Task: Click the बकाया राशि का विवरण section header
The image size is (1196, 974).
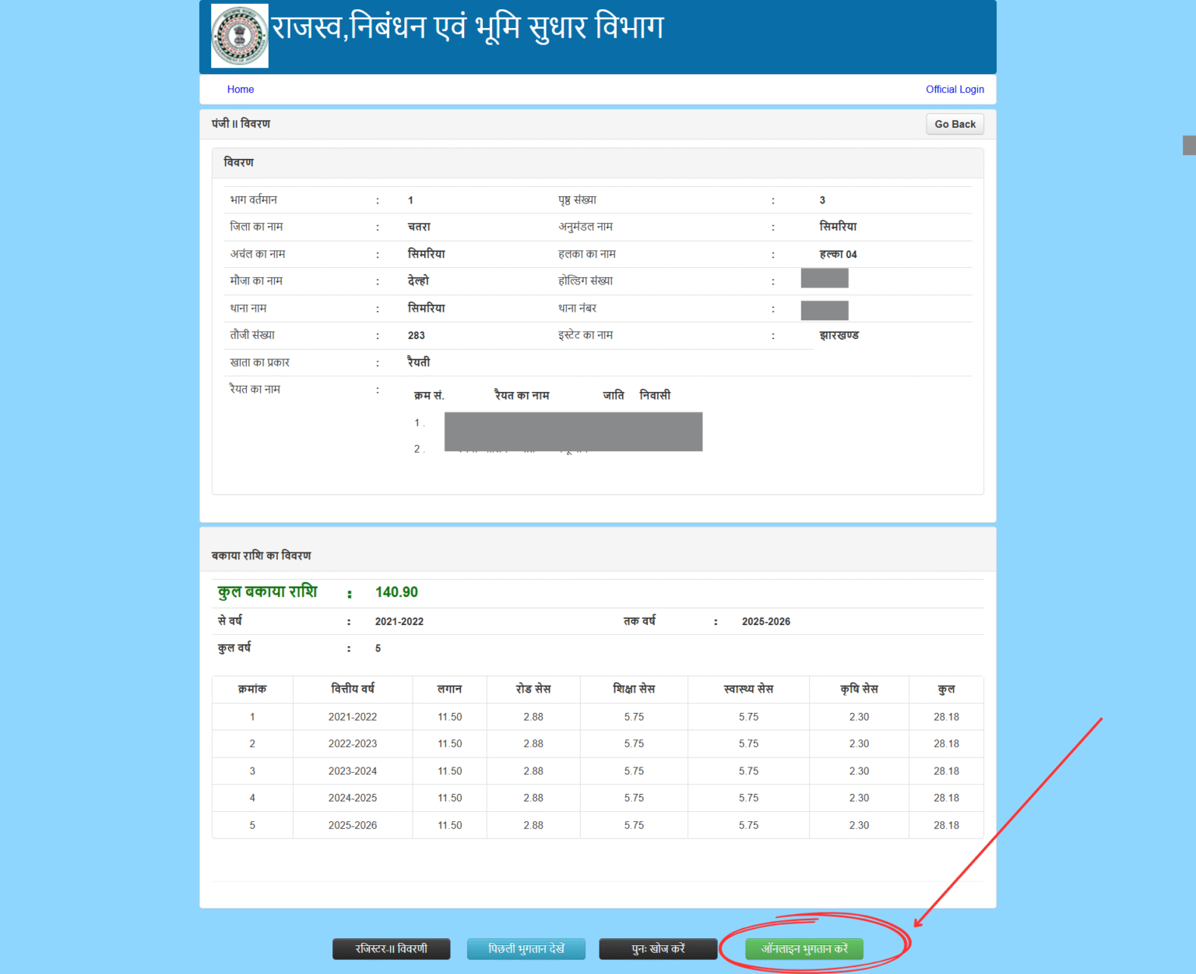Action: pos(261,555)
